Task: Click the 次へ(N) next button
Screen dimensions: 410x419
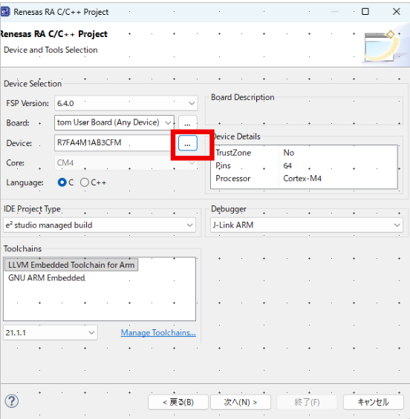Action: 241,402
